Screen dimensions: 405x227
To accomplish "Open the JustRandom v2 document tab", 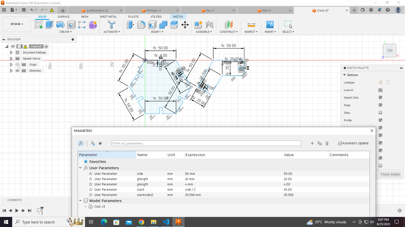I will point(97,11).
